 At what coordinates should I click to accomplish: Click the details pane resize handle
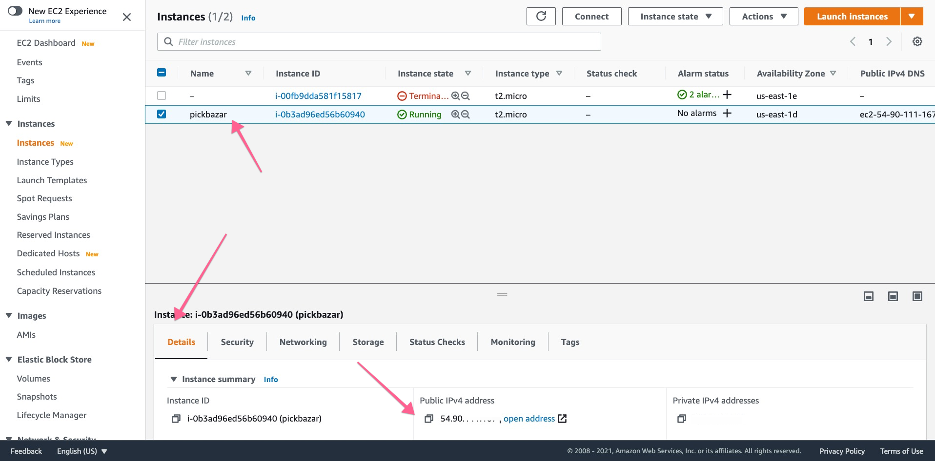coord(502,295)
